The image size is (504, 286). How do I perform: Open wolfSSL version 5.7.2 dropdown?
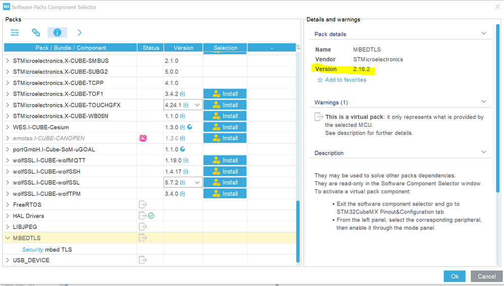pos(197,182)
